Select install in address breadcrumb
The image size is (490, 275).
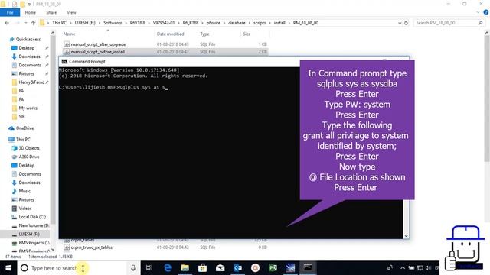(x=279, y=23)
